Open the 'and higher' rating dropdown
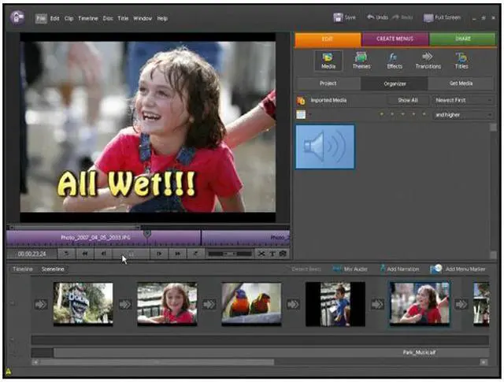 (463, 115)
